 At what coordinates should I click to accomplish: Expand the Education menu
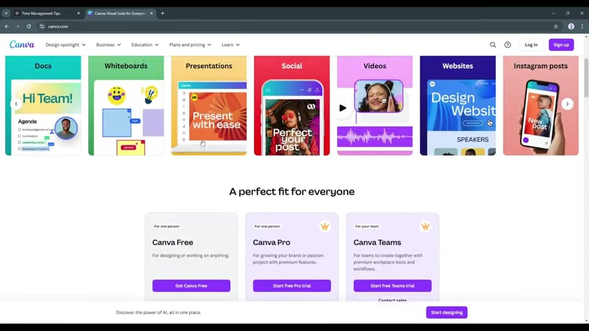(x=145, y=45)
